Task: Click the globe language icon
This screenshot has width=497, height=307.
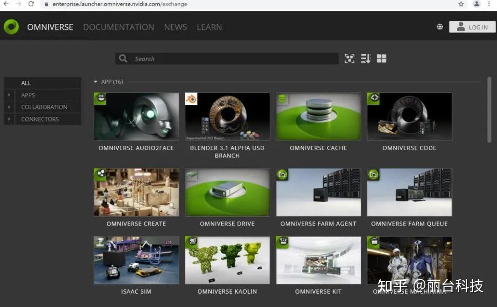Action: click(439, 27)
